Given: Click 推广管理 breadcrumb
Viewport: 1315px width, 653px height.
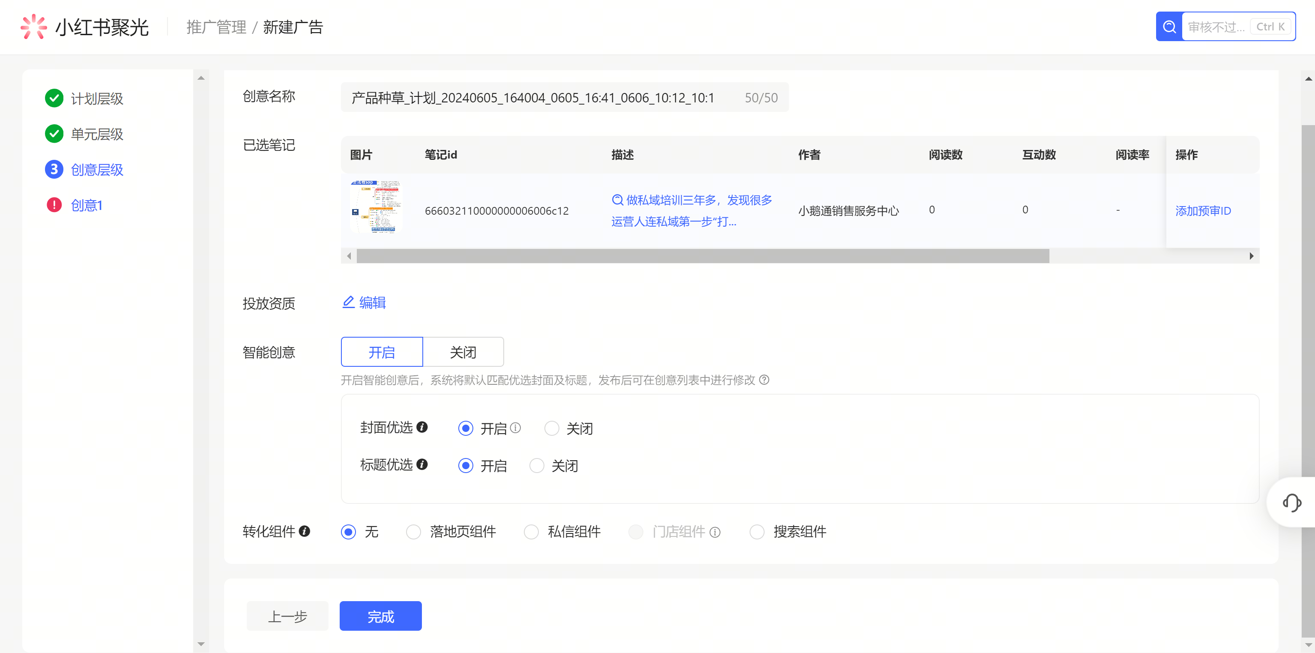Looking at the screenshot, I should (x=216, y=27).
